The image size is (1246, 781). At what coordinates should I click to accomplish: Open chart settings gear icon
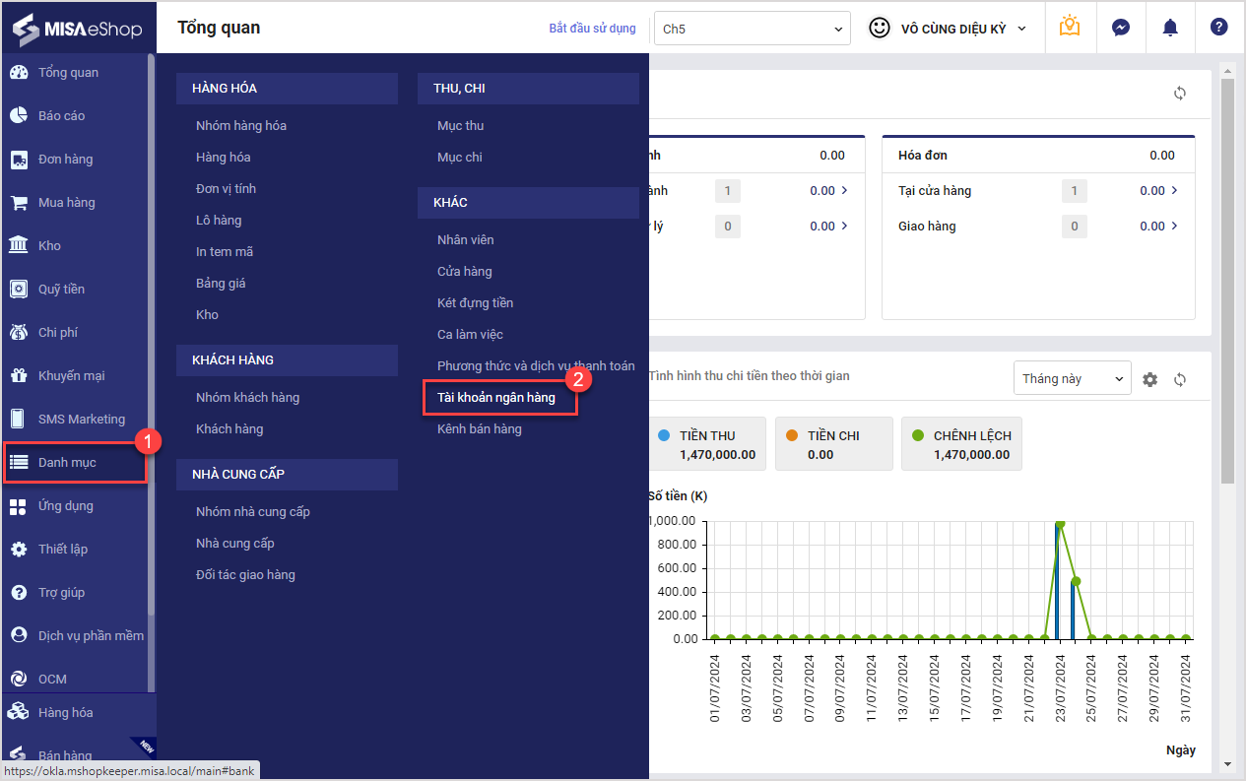[1150, 379]
